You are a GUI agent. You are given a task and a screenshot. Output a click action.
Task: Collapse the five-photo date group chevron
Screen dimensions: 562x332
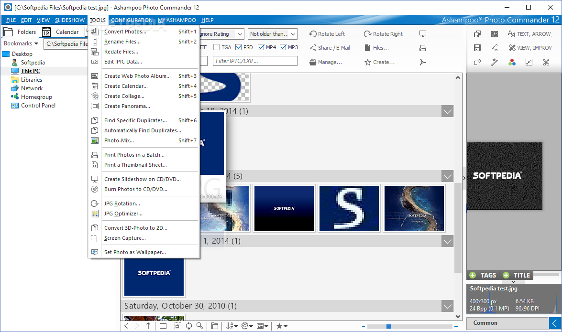click(447, 176)
